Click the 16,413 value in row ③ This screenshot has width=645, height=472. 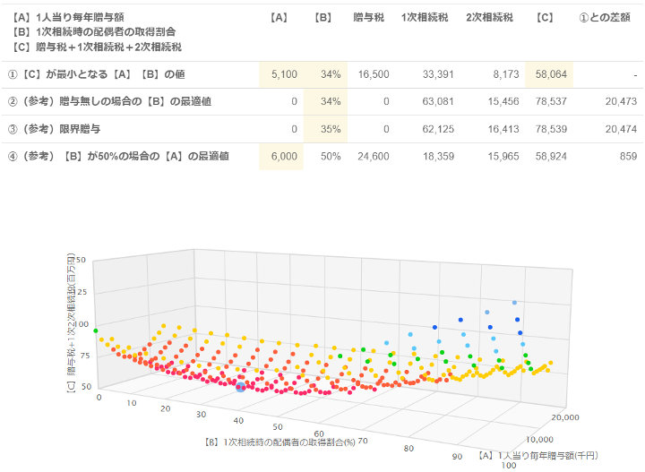[503, 129]
